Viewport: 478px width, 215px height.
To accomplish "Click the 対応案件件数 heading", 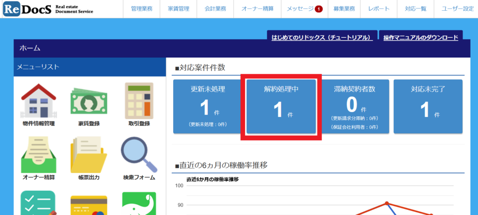I will click(x=200, y=68).
